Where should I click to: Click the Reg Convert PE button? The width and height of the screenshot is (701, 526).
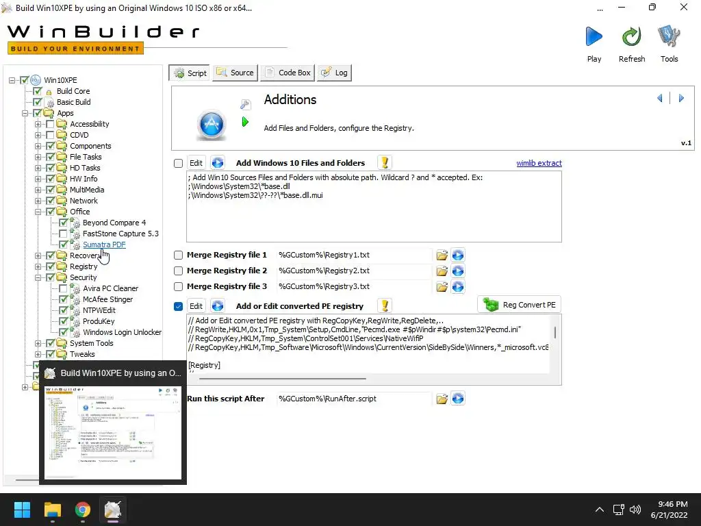click(x=520, y=305)
